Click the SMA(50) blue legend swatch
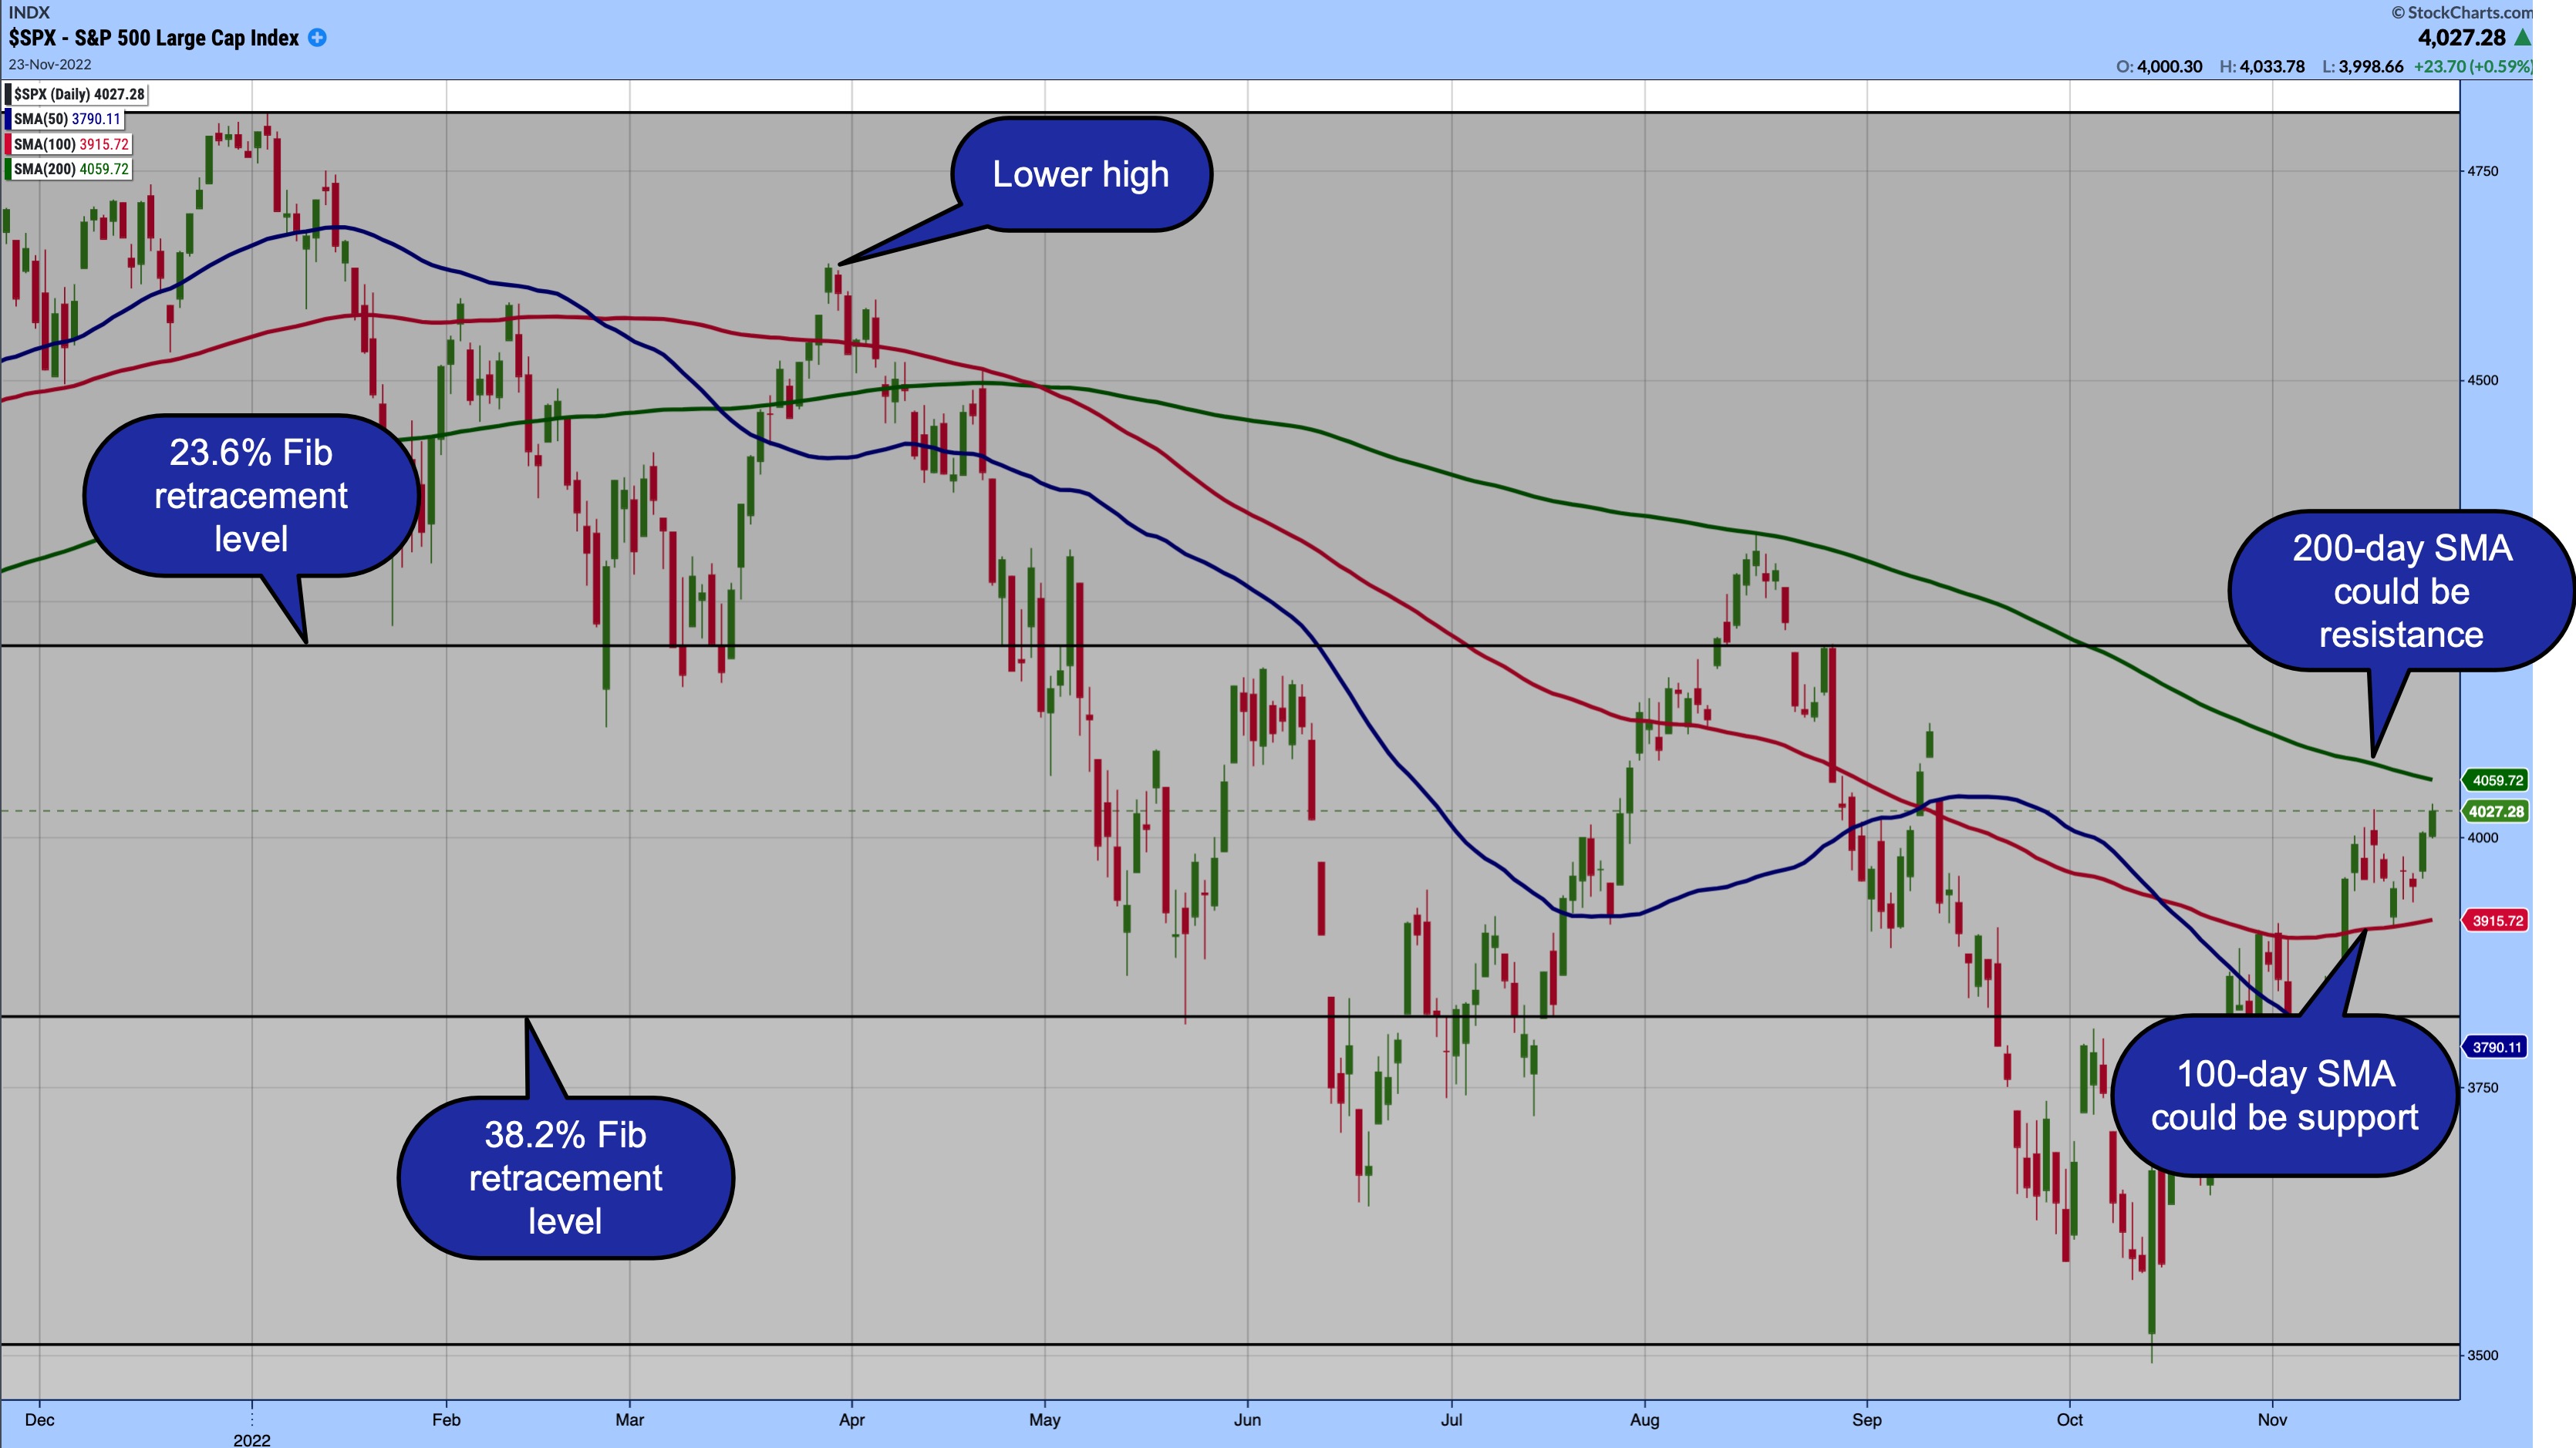 [8, 119]
